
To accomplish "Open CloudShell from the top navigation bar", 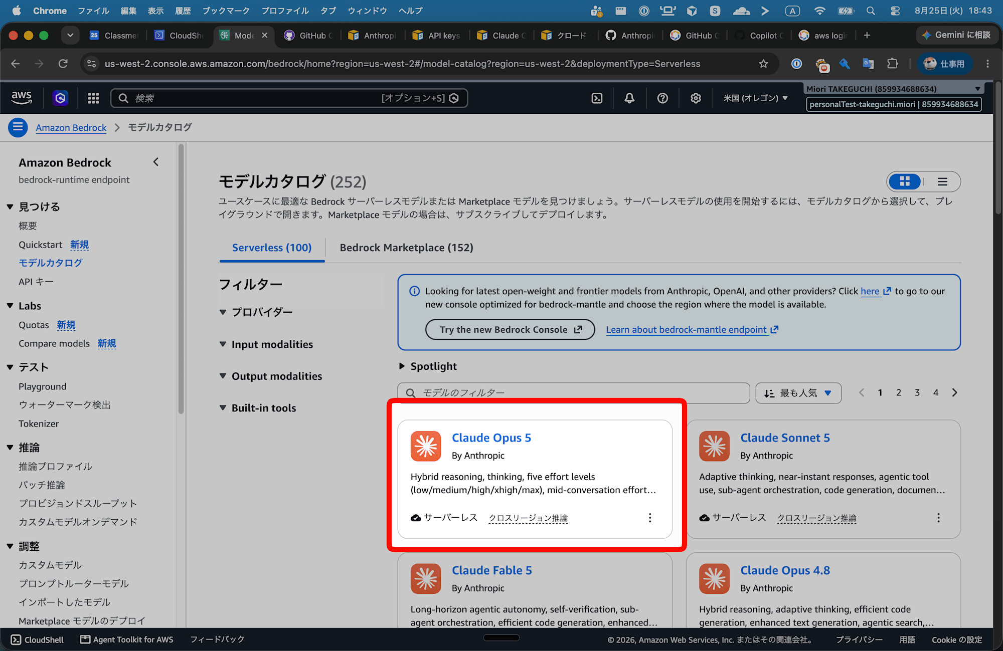I will coord(597,98).
